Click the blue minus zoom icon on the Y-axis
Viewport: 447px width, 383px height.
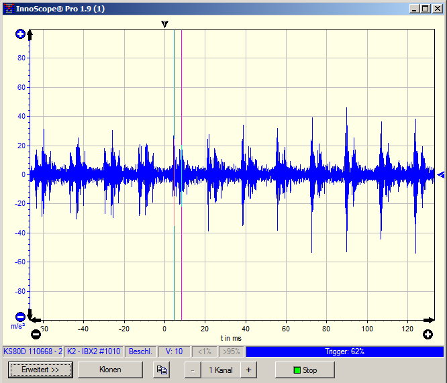[x=20, y=317]
